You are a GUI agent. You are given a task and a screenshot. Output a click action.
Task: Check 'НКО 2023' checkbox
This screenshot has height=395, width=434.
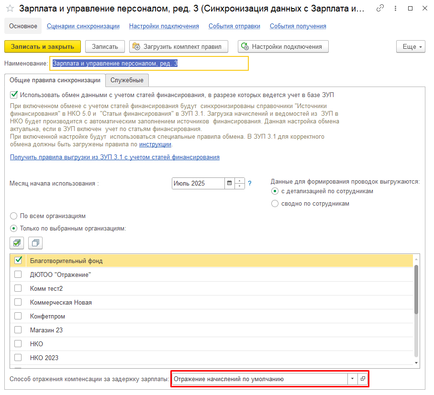tap(18, 357)
